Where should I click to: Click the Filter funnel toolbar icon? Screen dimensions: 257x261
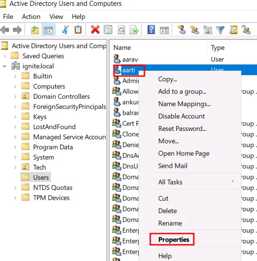[220, 30]
